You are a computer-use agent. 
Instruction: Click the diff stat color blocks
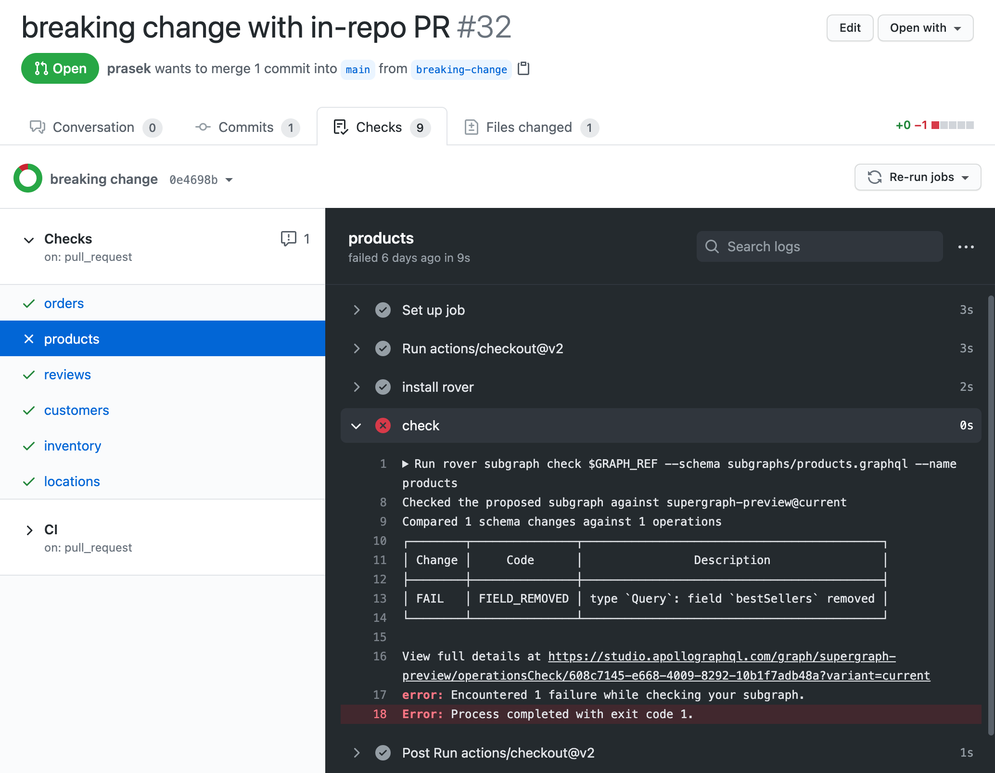[x=952, y=125]
